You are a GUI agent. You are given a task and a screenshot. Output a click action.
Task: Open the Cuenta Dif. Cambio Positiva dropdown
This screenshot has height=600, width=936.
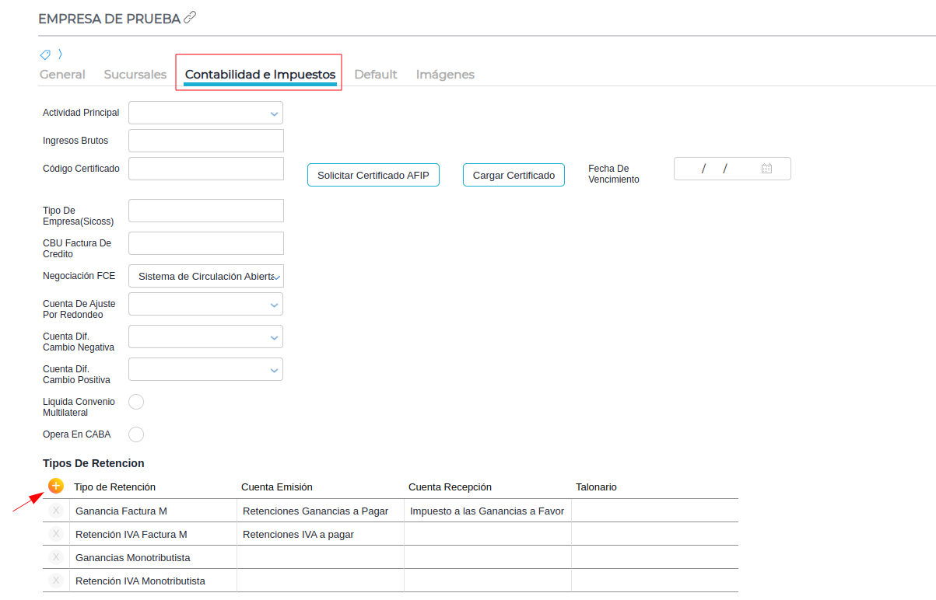point(205,369)
